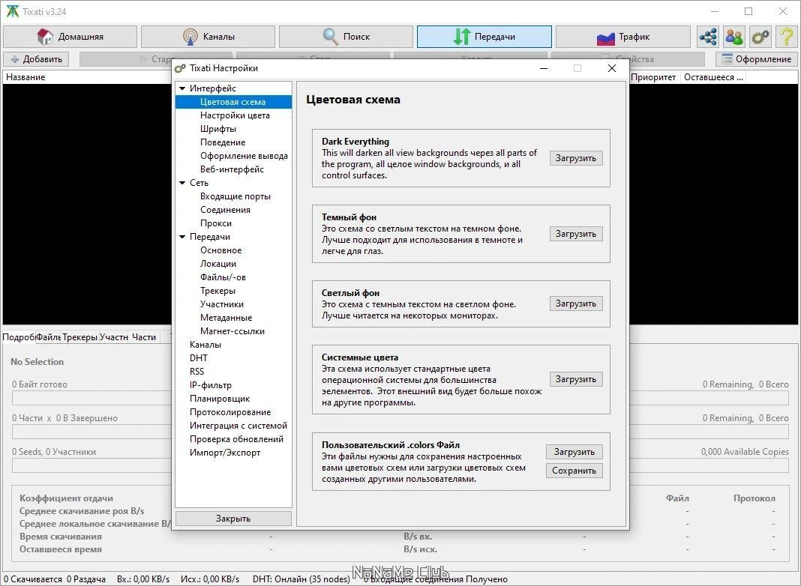Load the Светлый фон color scheme
Viewport: 801px width, 586px height.
click(x=576, y=303)
